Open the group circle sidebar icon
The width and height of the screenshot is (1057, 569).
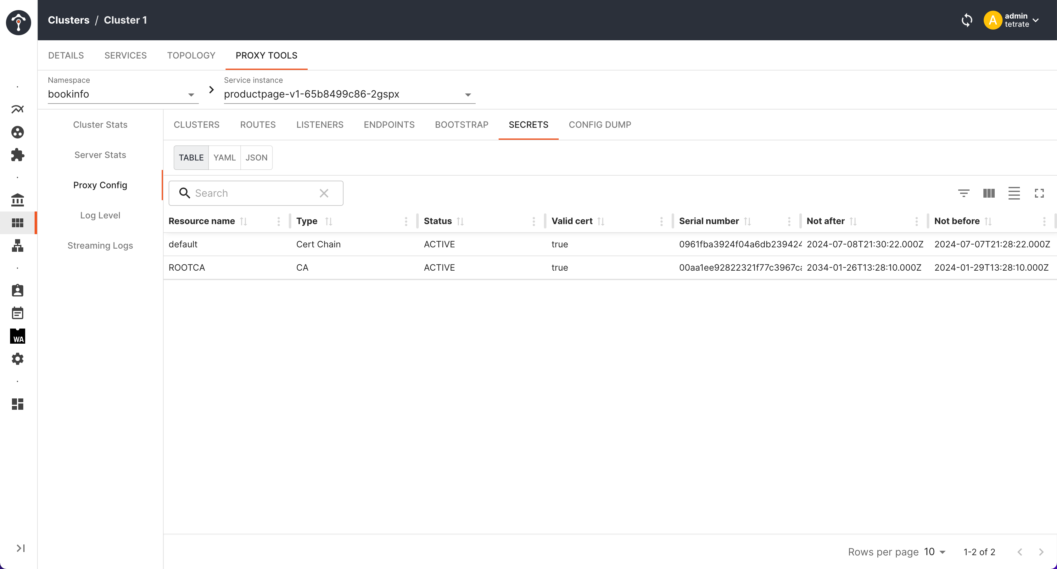pos(18,132)
